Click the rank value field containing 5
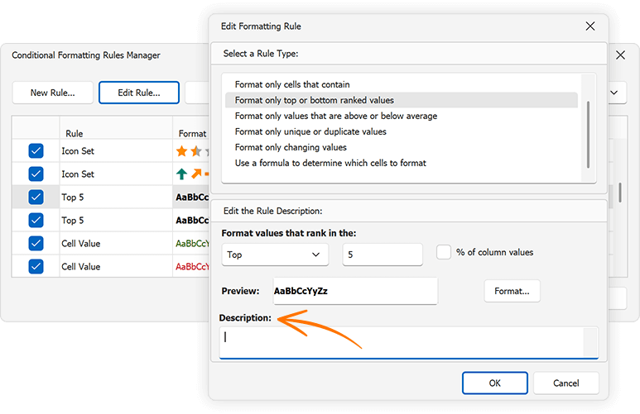The height and width of the screenshot is (414, 640). click(382, 255)
